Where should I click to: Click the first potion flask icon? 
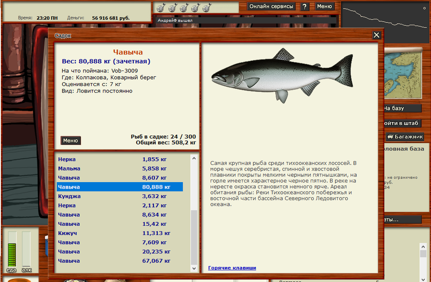160,7
